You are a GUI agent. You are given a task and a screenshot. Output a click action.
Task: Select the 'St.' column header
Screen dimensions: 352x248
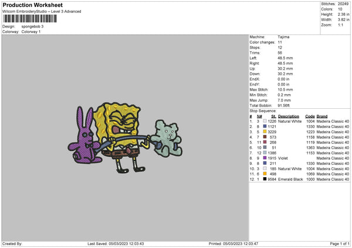click(x=273, y=116)
